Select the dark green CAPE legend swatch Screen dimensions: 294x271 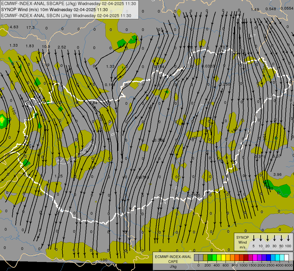click(210, 257)
